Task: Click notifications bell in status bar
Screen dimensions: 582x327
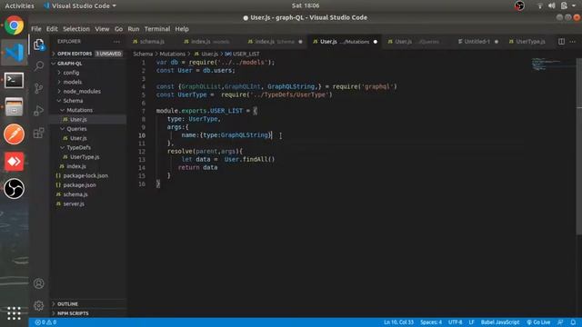Action: tap(573, 322)
